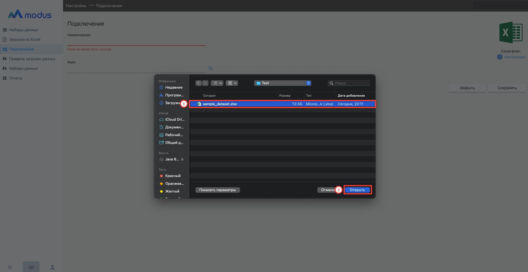Viewport: 528px width, 272px height.
Task: Open the Отчеты menu item
Action: tap(16, 78)
